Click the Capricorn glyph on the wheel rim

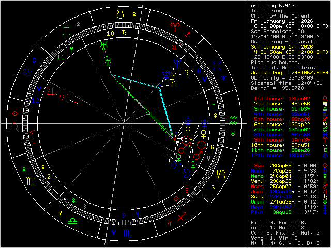click(x=221, y=175)
